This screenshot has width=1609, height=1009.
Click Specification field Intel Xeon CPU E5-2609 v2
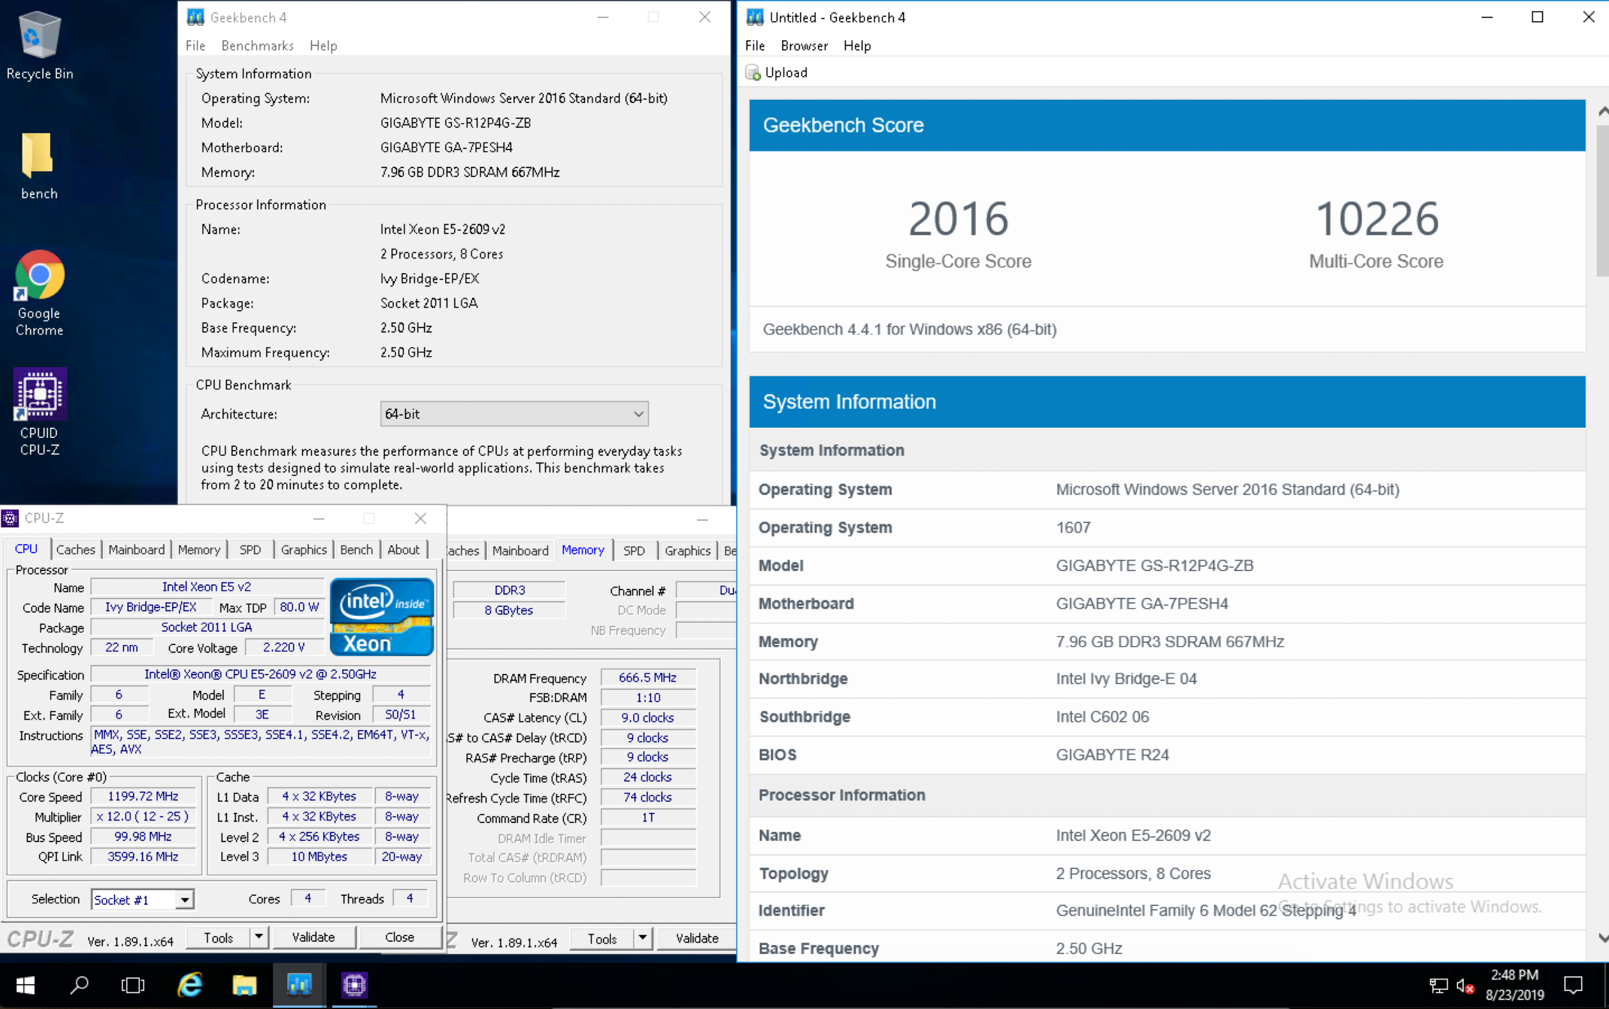[x=260, y=674]
